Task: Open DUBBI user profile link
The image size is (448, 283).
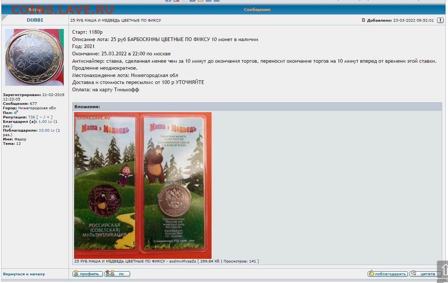Action: [35, 20]
